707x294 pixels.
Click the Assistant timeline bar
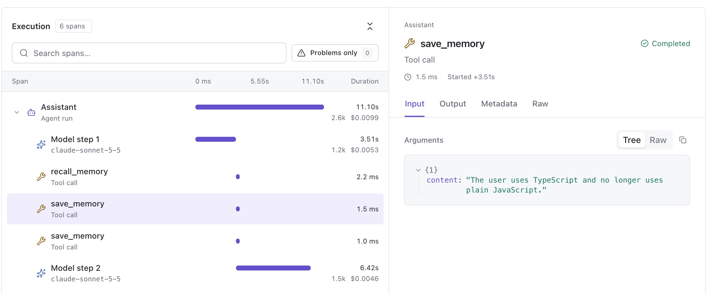pyautogui.click(x=260, y=107)
